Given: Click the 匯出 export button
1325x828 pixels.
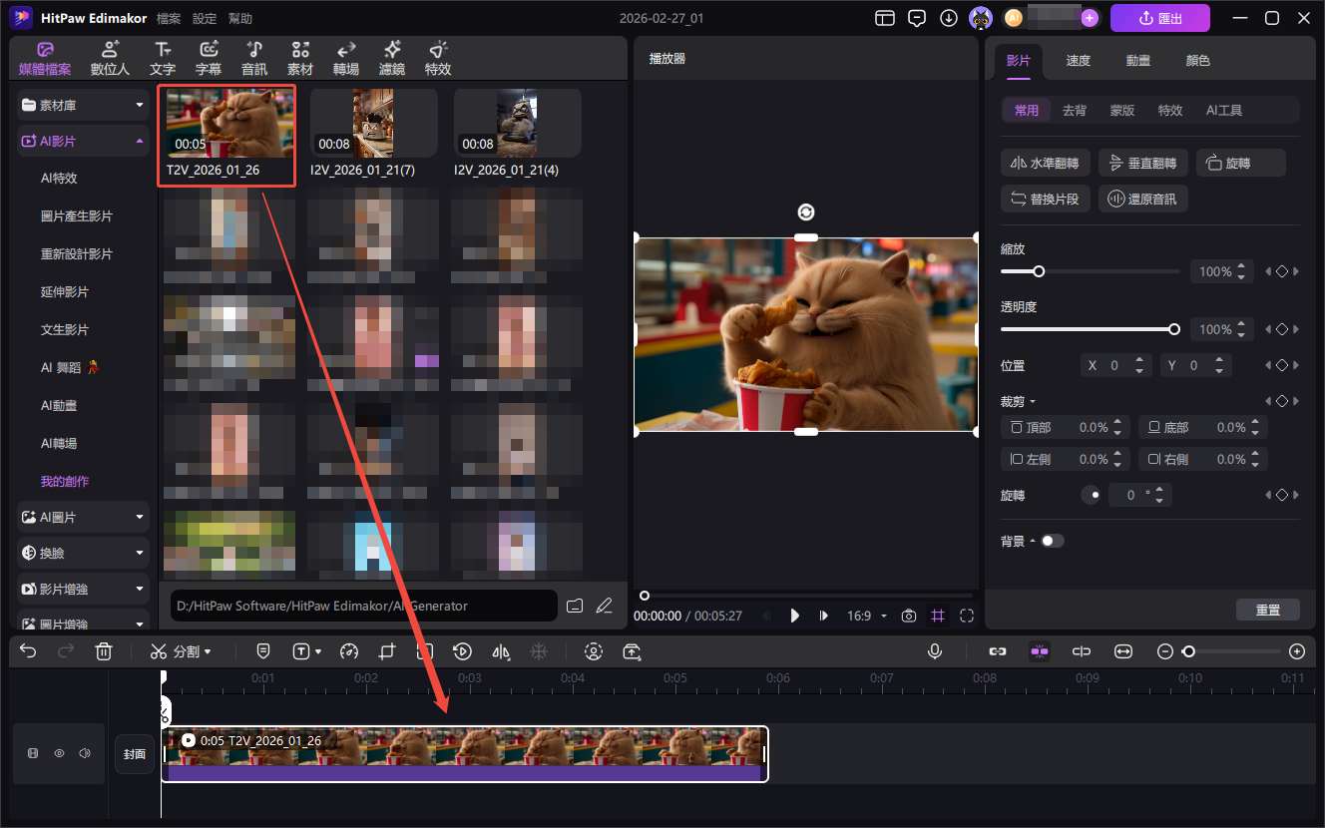Looking at the screenshot, I should pos(1159,18).
